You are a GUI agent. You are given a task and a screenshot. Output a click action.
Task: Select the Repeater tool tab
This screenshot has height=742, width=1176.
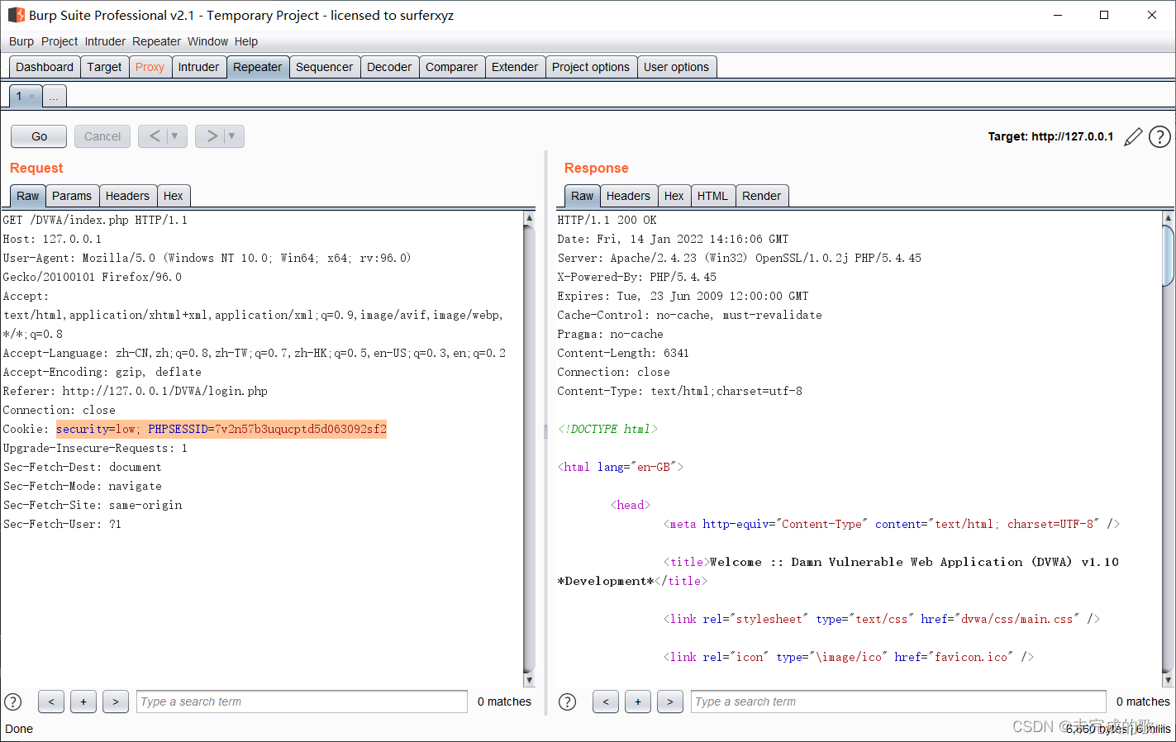257,67
